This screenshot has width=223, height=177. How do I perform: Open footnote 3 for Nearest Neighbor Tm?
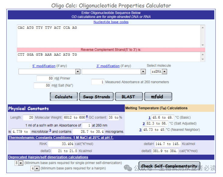pos(140,130)
